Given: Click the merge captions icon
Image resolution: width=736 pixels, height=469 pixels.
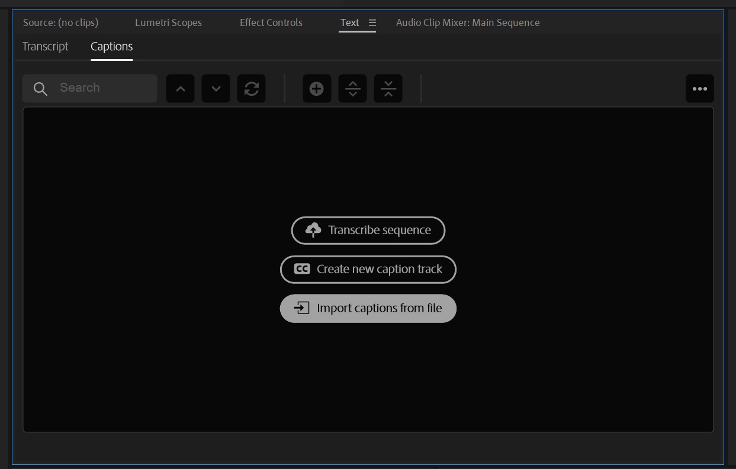Looking at the screenshot, I should coord(388,88).
